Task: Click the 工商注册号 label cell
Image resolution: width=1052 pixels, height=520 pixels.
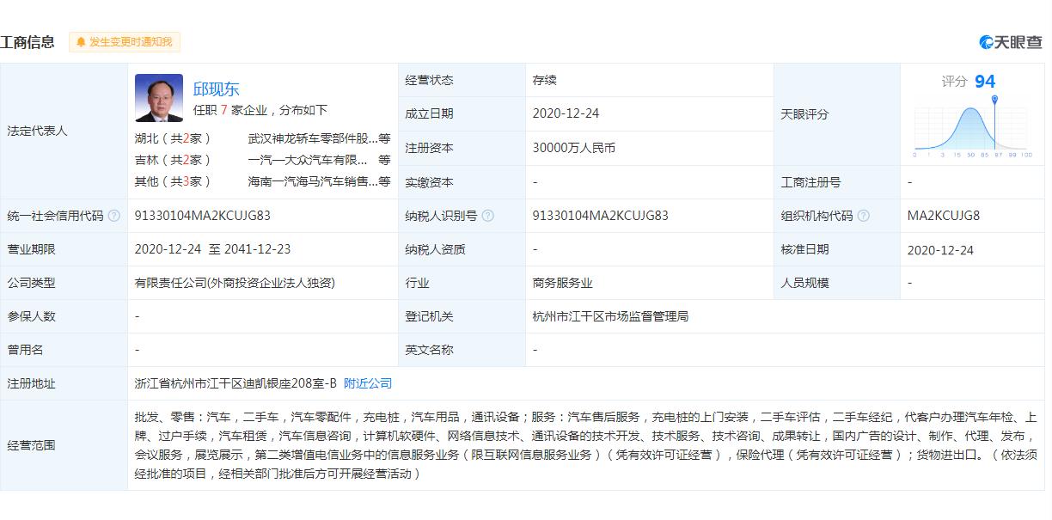Action: 836,181
